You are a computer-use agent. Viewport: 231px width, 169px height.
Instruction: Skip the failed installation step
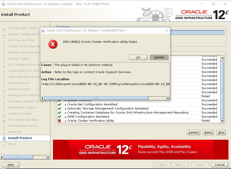[x=221, y=132]
